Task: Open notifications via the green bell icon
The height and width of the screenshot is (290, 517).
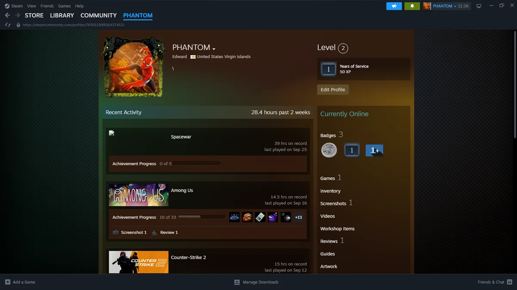Action: pos(412,6)
